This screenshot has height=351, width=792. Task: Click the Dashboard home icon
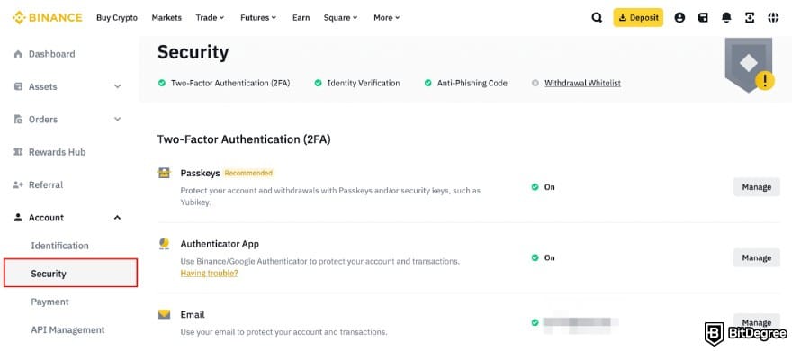click(18, 54)
